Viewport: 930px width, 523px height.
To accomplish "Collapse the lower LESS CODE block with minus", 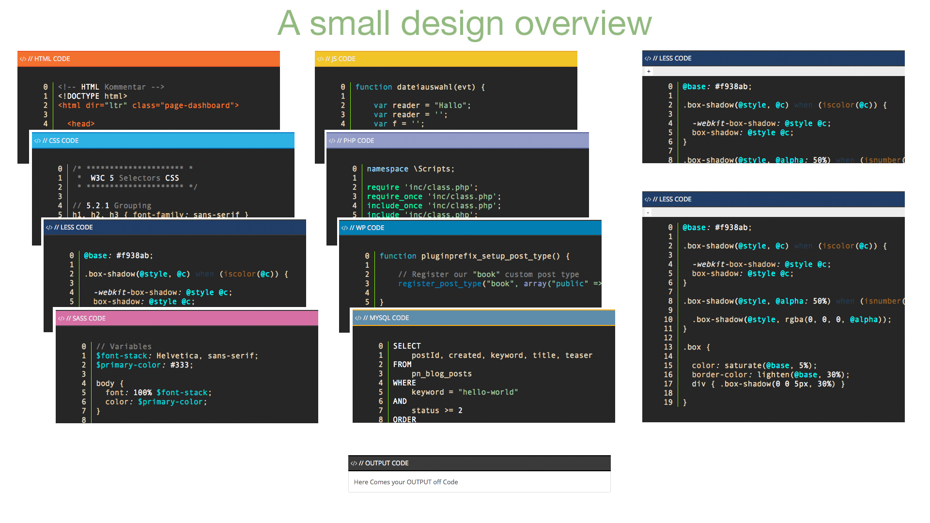I will [x=649, y=212].
